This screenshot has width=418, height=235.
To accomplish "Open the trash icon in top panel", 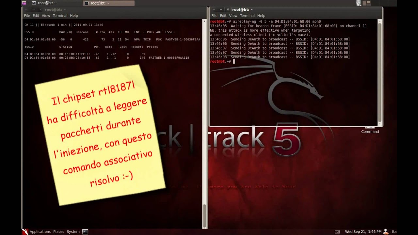I will click(x=359, y=3).
